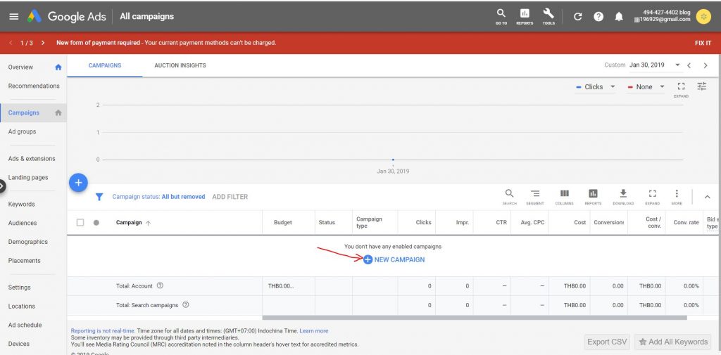Image resolution: width=721 pixels, height=355 pixels.
Task: Open the Learn more link
Action: pos(314,330)
